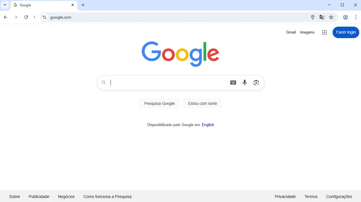Open Chrome three-dot menu

(x=356, y=17)
